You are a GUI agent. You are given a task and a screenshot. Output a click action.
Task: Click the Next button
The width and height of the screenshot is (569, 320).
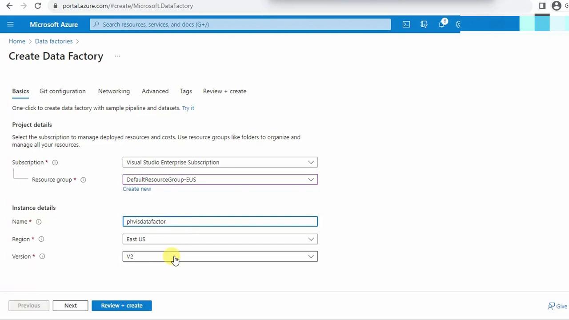[70, 306]
